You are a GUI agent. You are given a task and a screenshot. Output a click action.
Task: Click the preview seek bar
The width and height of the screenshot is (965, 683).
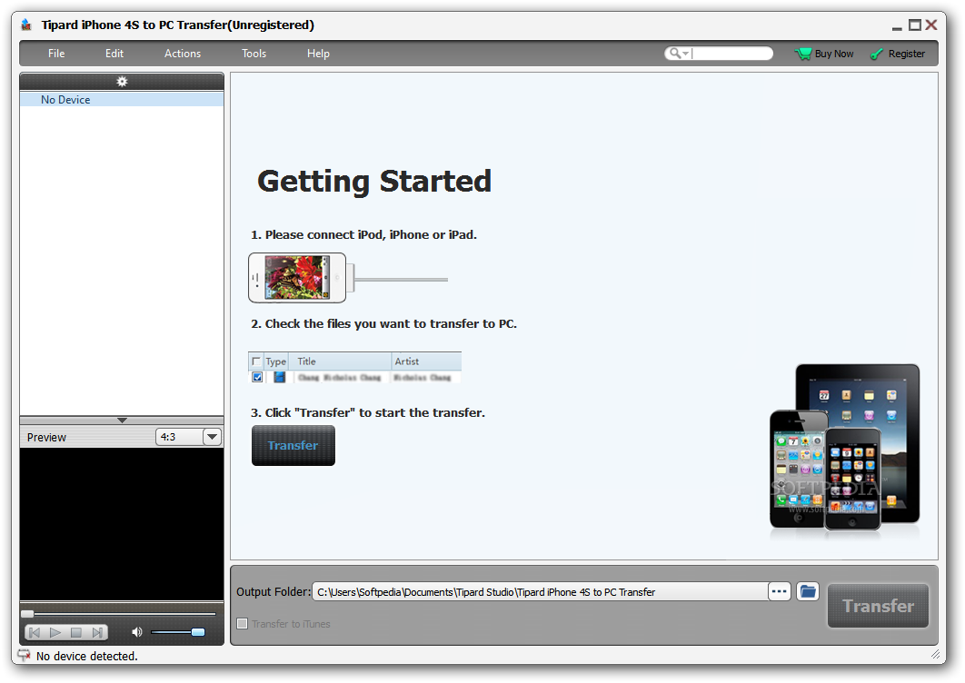pyautogui.click(x=119, y=613)
